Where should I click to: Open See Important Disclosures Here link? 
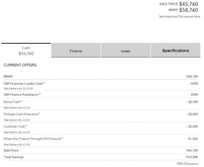[180, 17]
